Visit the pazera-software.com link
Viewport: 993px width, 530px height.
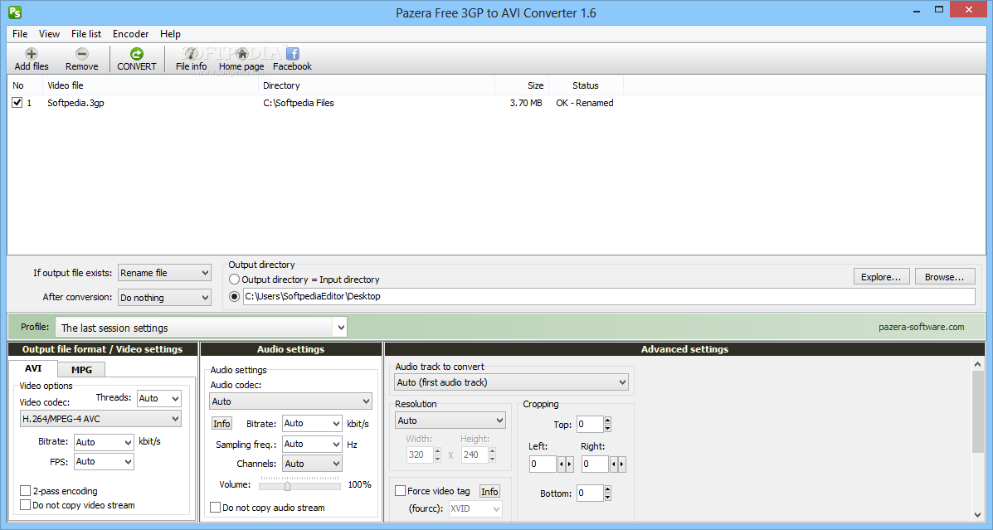[x=922, y=327]
